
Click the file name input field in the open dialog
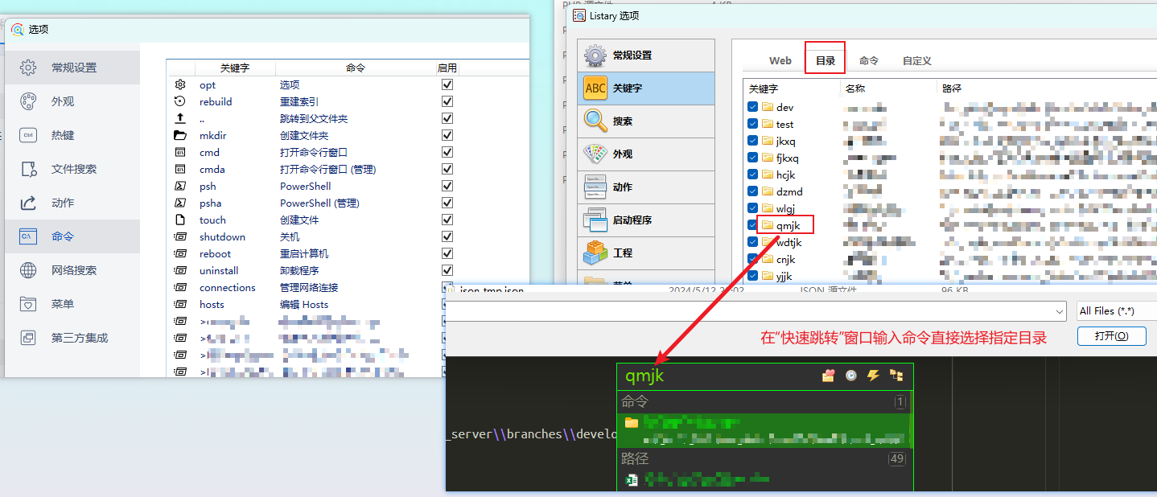[x=749, y=311]
